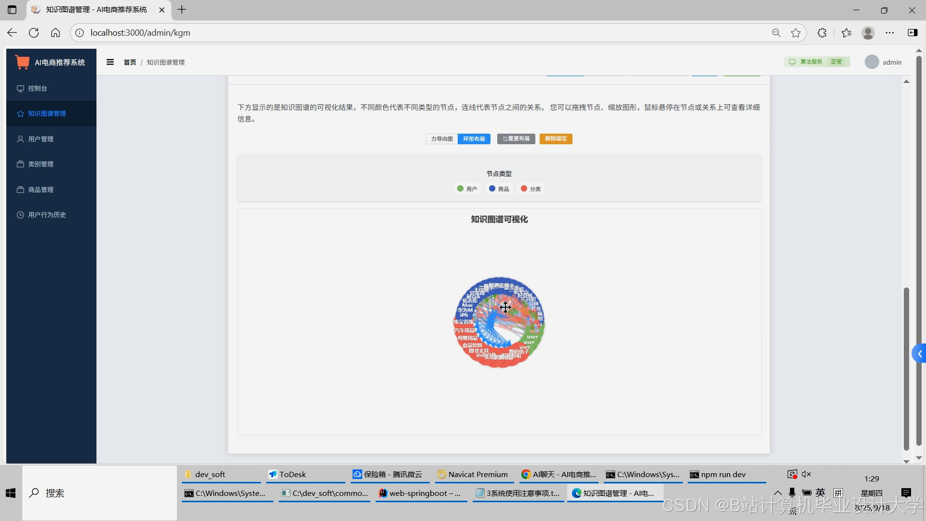
Task: Click the page refresh icon
Action: coord(34,33)
